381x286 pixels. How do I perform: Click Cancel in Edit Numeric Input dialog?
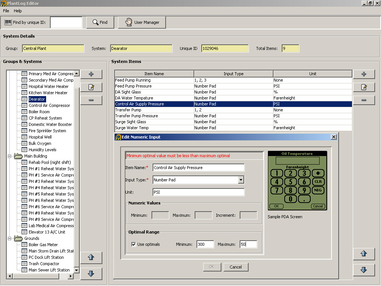coord(236,267)
